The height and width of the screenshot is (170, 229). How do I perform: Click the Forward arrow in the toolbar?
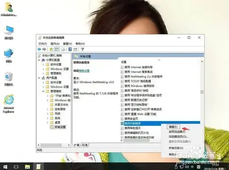pyautogui.click(x=44, y=49)
